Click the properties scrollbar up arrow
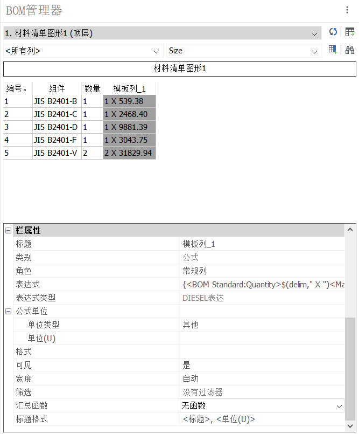 coord(350,230)
